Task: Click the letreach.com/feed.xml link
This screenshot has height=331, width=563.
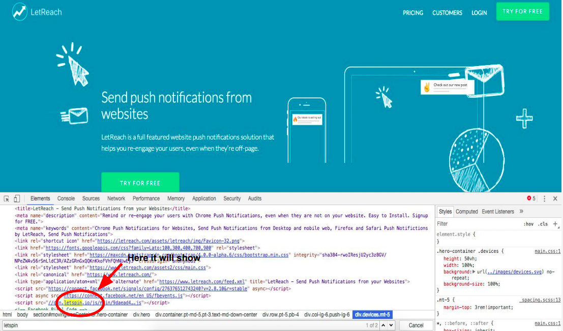Action: pos(202,282)
